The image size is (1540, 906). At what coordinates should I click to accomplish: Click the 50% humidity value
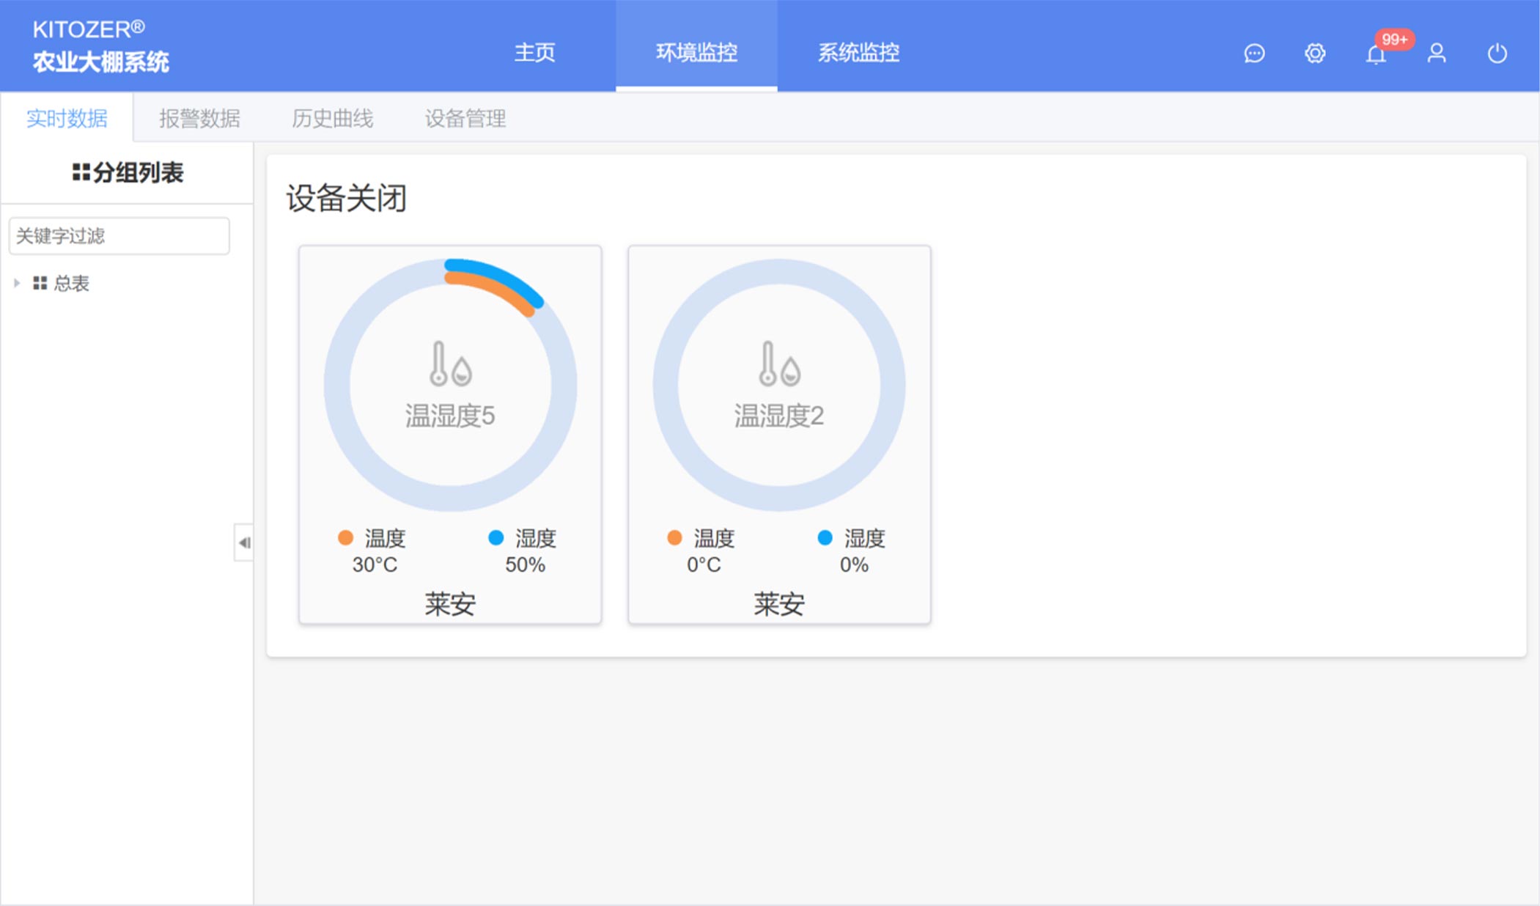(x=525, y=565)
